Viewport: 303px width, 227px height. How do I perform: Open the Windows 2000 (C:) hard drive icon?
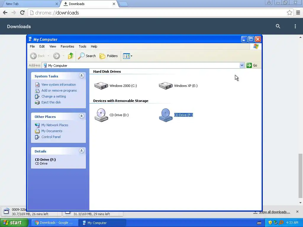[101, 85]
